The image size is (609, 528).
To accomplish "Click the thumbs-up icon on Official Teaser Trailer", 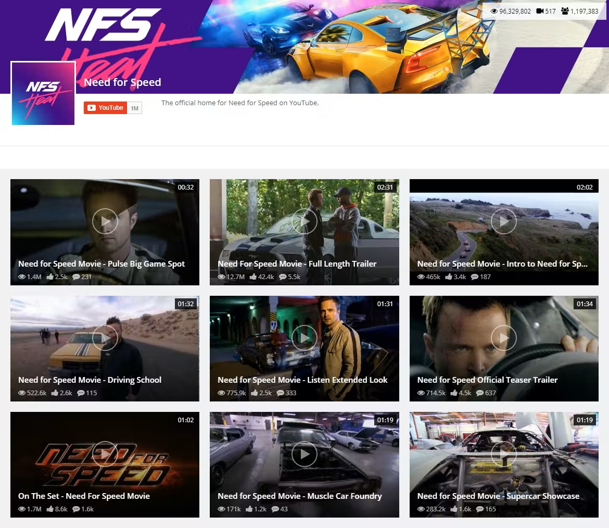I will (x=454, y=393).
